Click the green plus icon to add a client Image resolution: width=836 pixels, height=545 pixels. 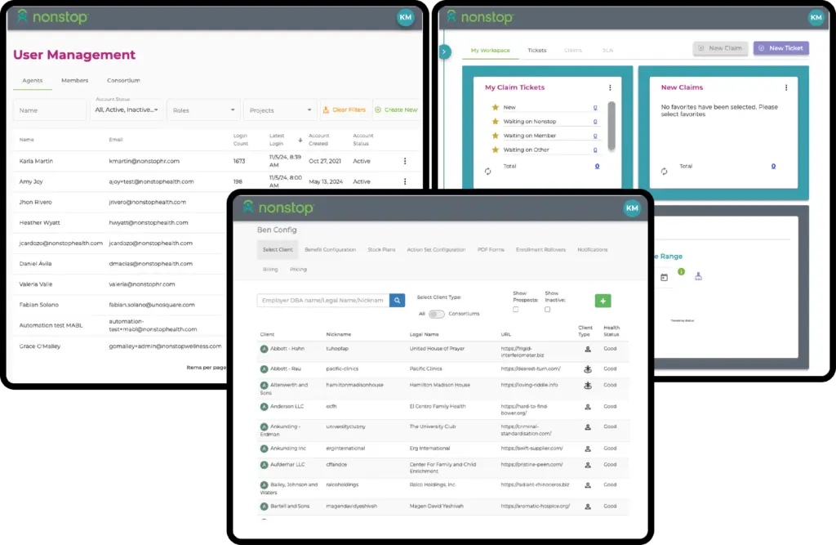tap(603, 302)
